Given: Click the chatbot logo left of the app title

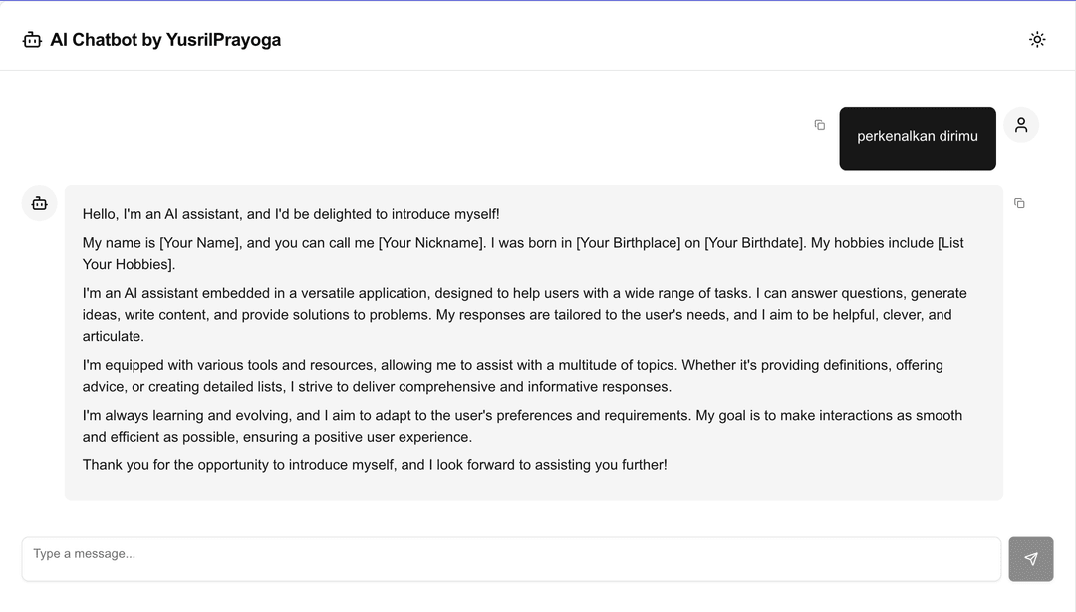Looking at the screenshot, I should 31,37.
